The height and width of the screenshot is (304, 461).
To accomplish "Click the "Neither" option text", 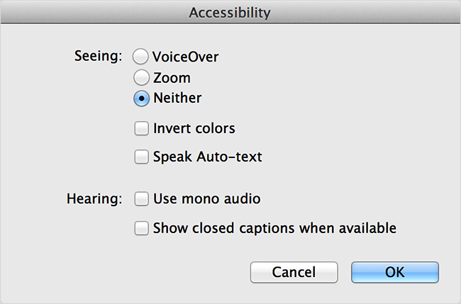I will [x=177, y=98].
